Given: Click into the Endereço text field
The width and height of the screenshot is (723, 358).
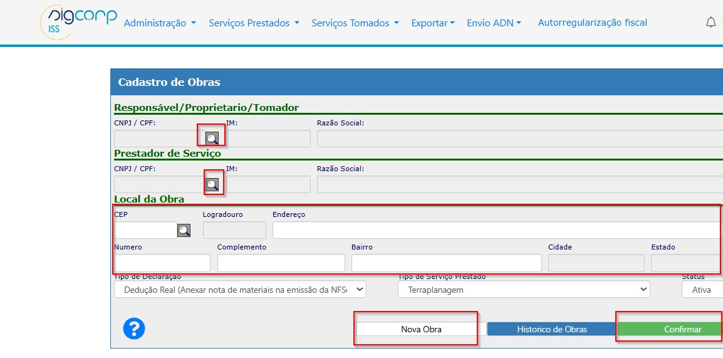Looking at the screenshot, I should pyautogui.click(x=496, y=231).
